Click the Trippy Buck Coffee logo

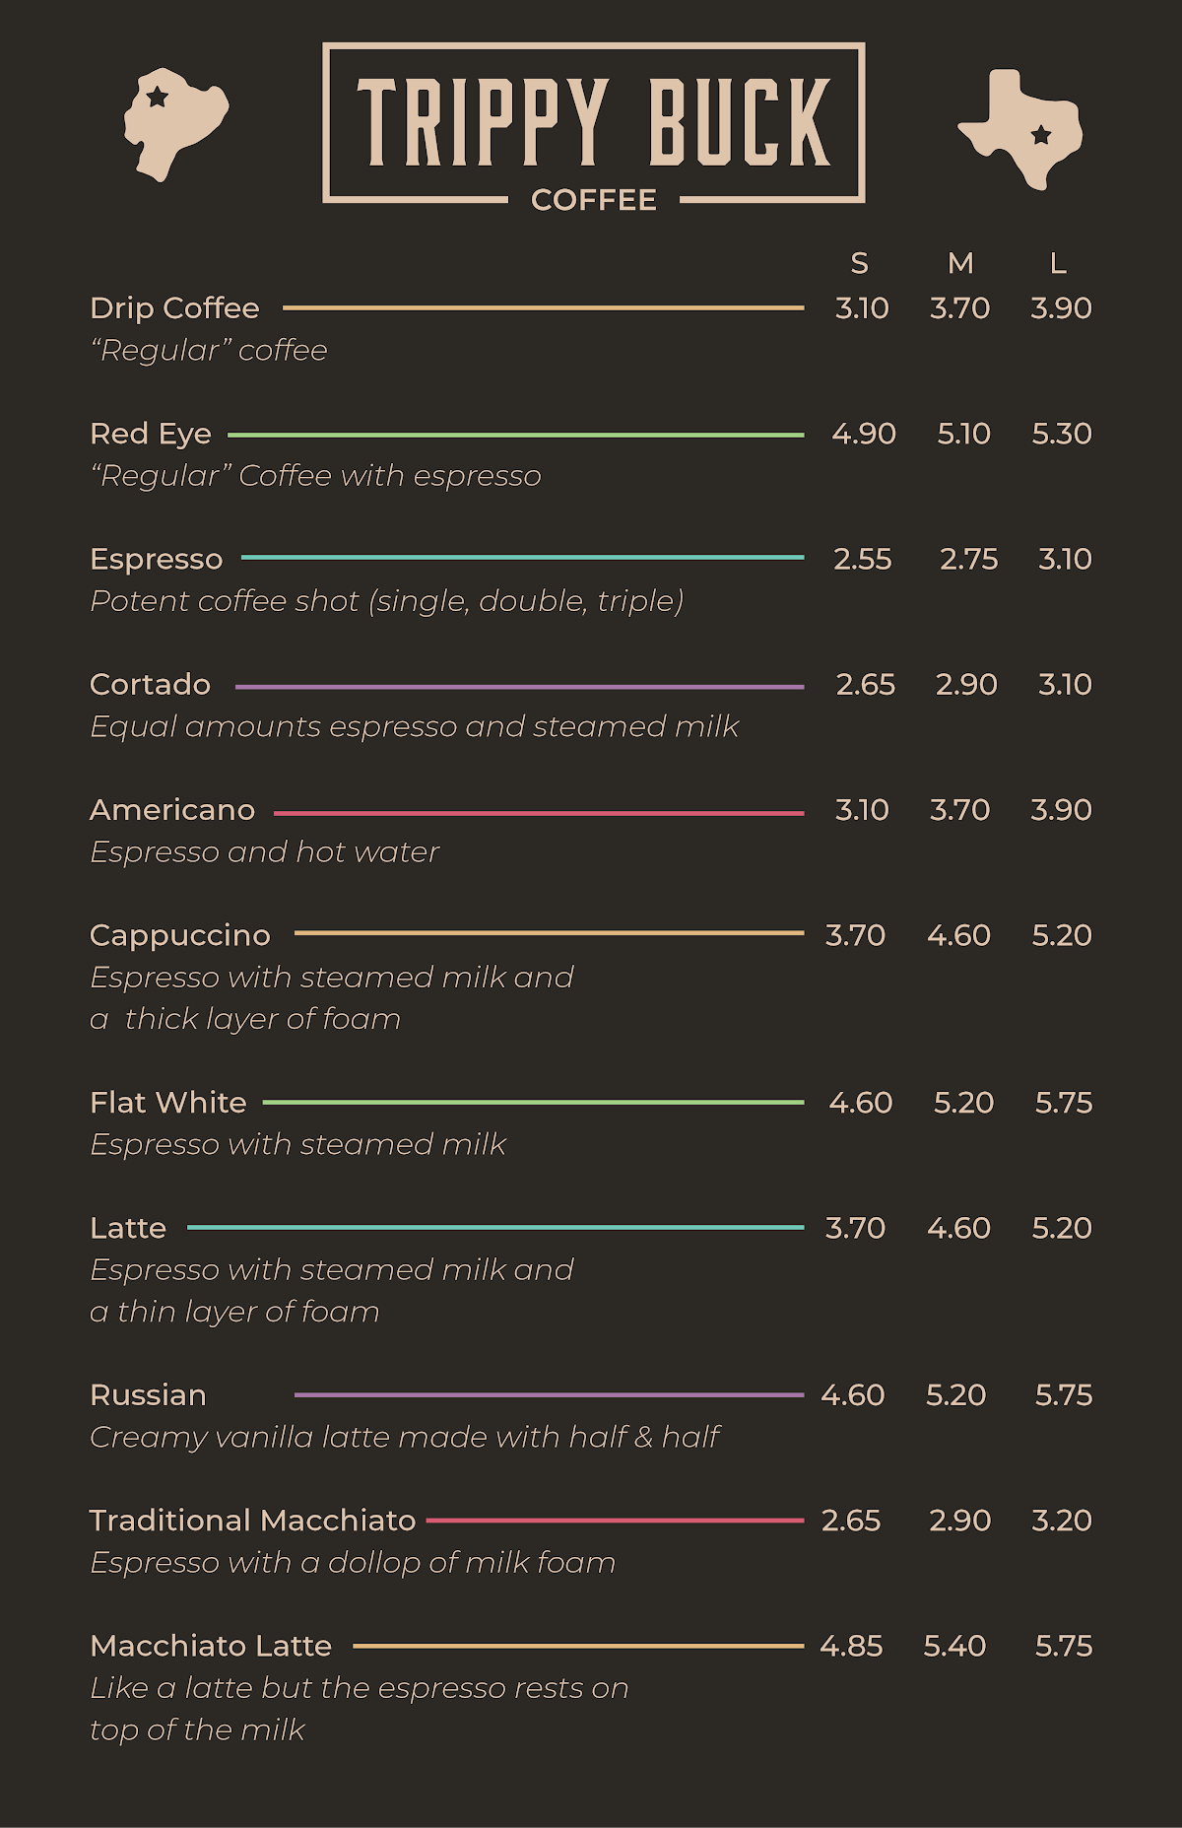[594, 124]
